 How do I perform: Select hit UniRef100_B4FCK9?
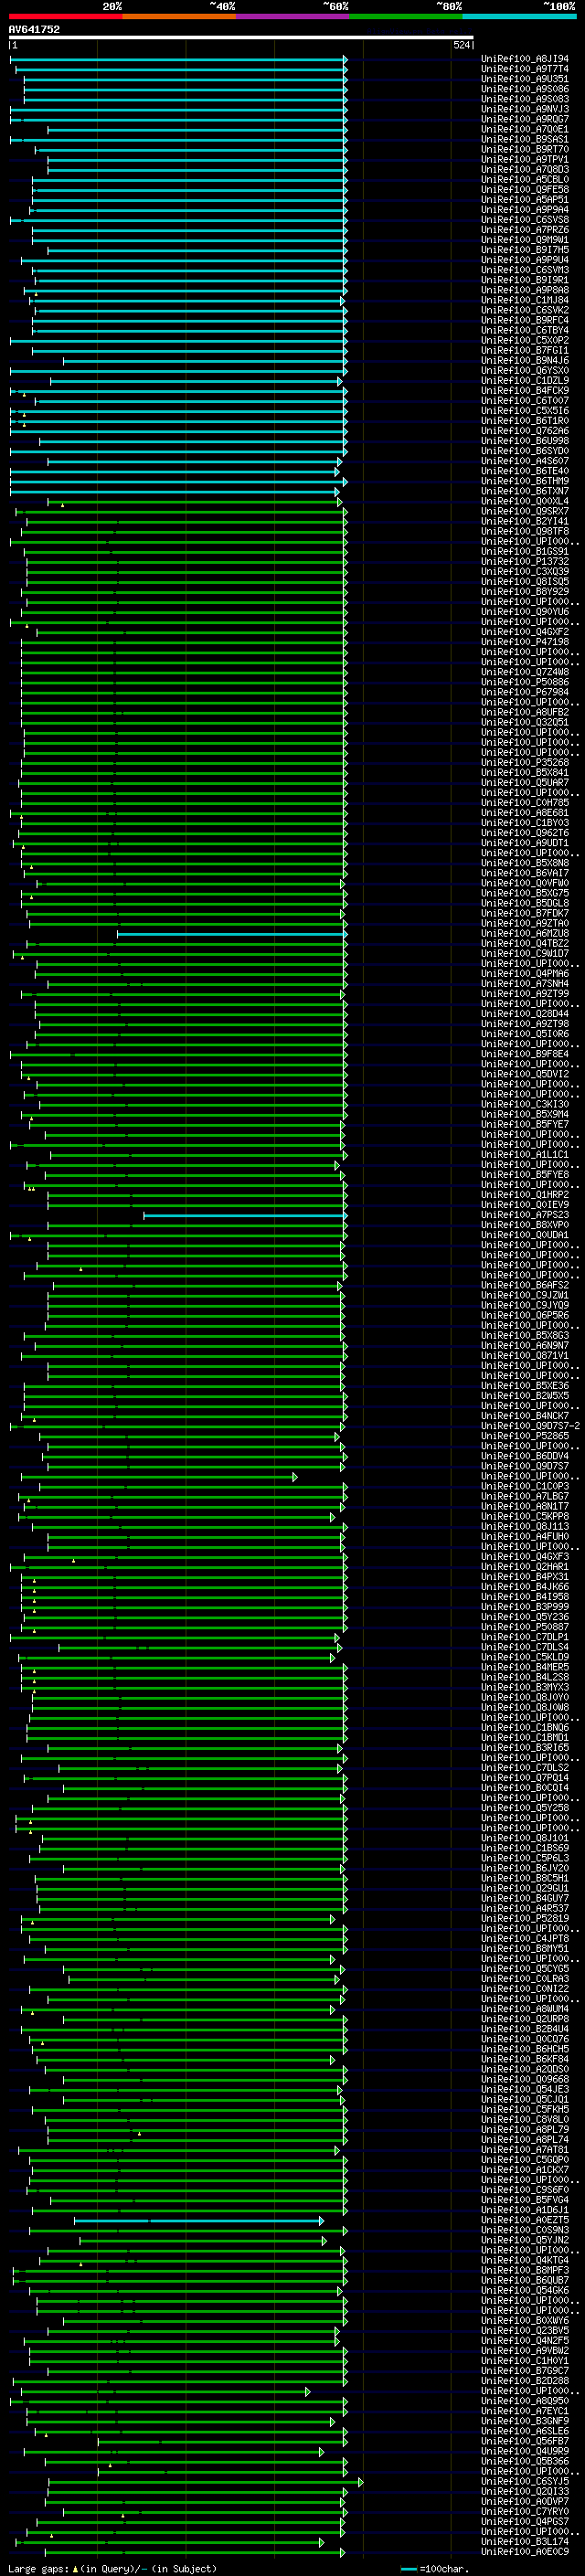click(x=524, y=390)
